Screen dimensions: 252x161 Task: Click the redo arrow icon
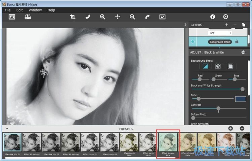click(x=147, y=17)
